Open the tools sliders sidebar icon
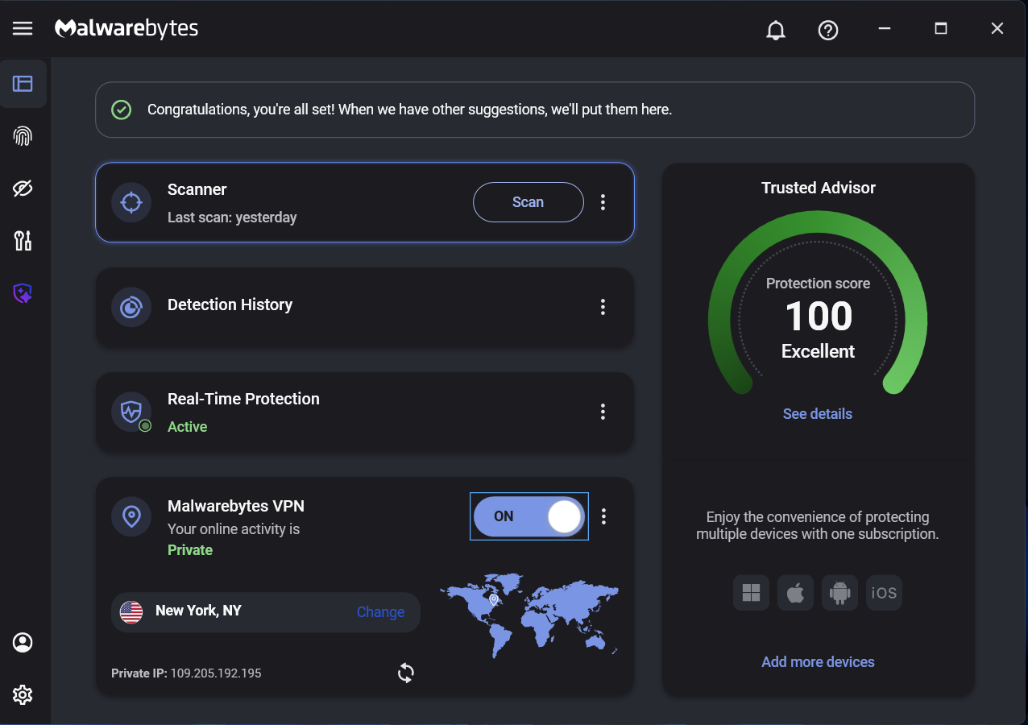Screen dimensions: 1028x725 [x=23, y=240]
